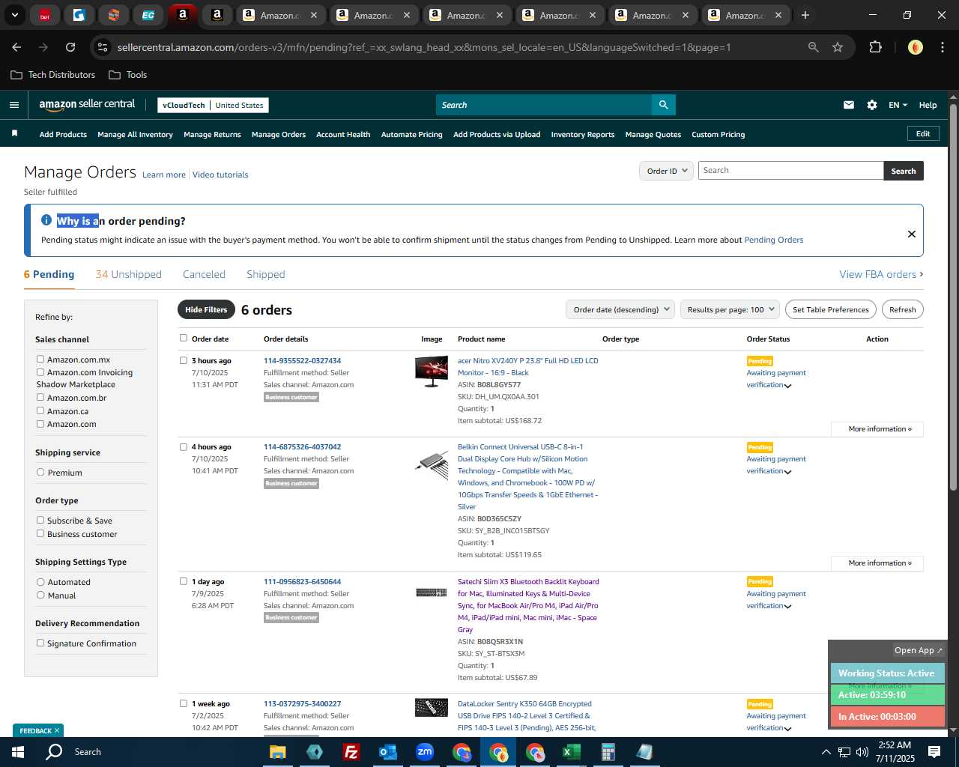The height and width of the screenshot is (767, 959).
Task: Open the mail messages icon
Action: point(849,105)
